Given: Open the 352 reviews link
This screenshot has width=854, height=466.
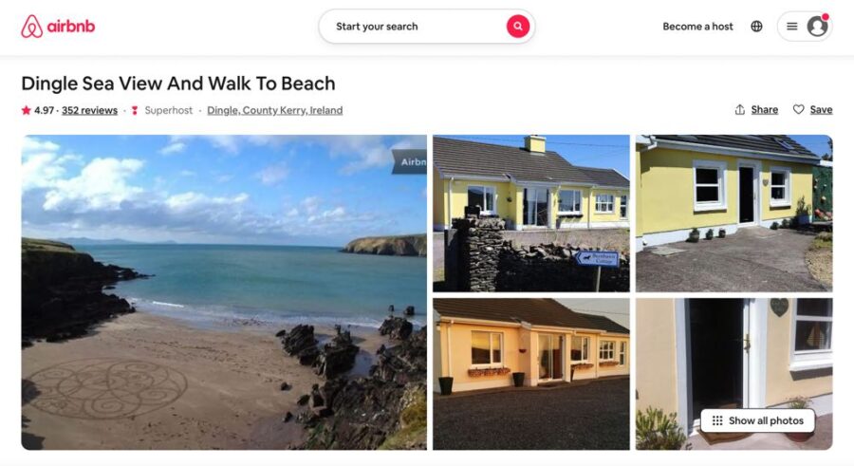Looking at the screenshot, I should click(89, 110).
